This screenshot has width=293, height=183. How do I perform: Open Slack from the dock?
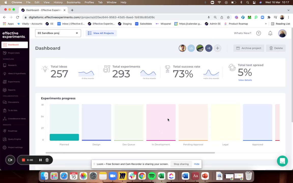[132, 176]
